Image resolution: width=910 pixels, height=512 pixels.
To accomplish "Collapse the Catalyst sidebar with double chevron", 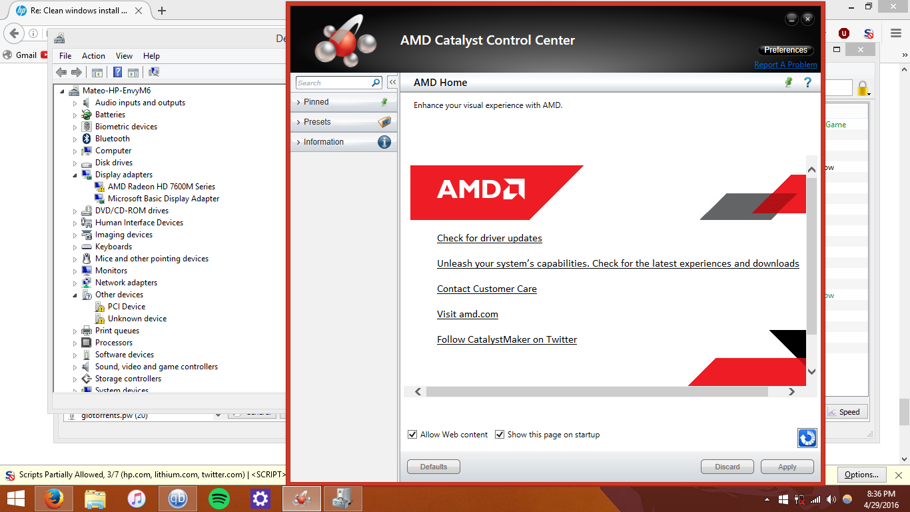I will tap(392, 83).
